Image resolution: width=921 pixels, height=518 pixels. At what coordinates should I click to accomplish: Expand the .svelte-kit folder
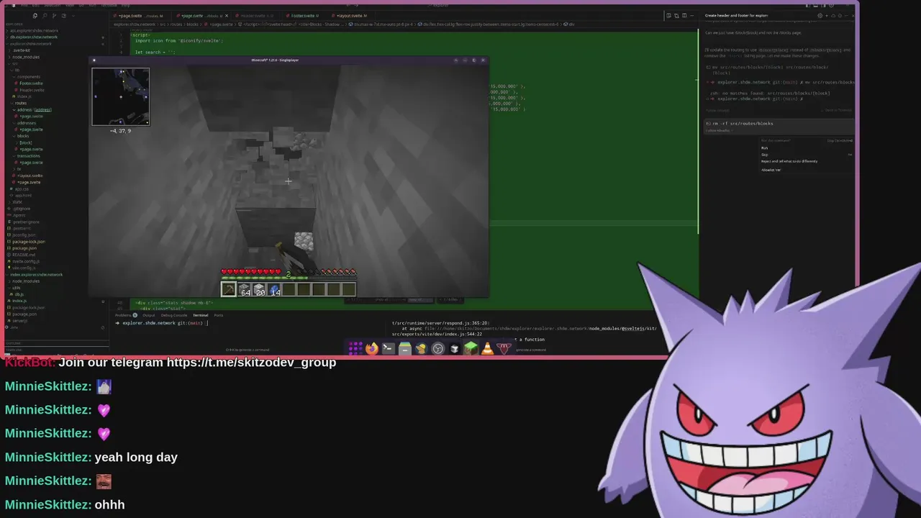[22, 50]
